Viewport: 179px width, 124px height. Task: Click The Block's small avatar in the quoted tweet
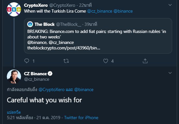tap(30, 24)
